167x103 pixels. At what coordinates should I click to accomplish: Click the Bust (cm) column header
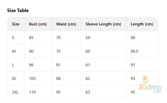[x=38, y=24]
